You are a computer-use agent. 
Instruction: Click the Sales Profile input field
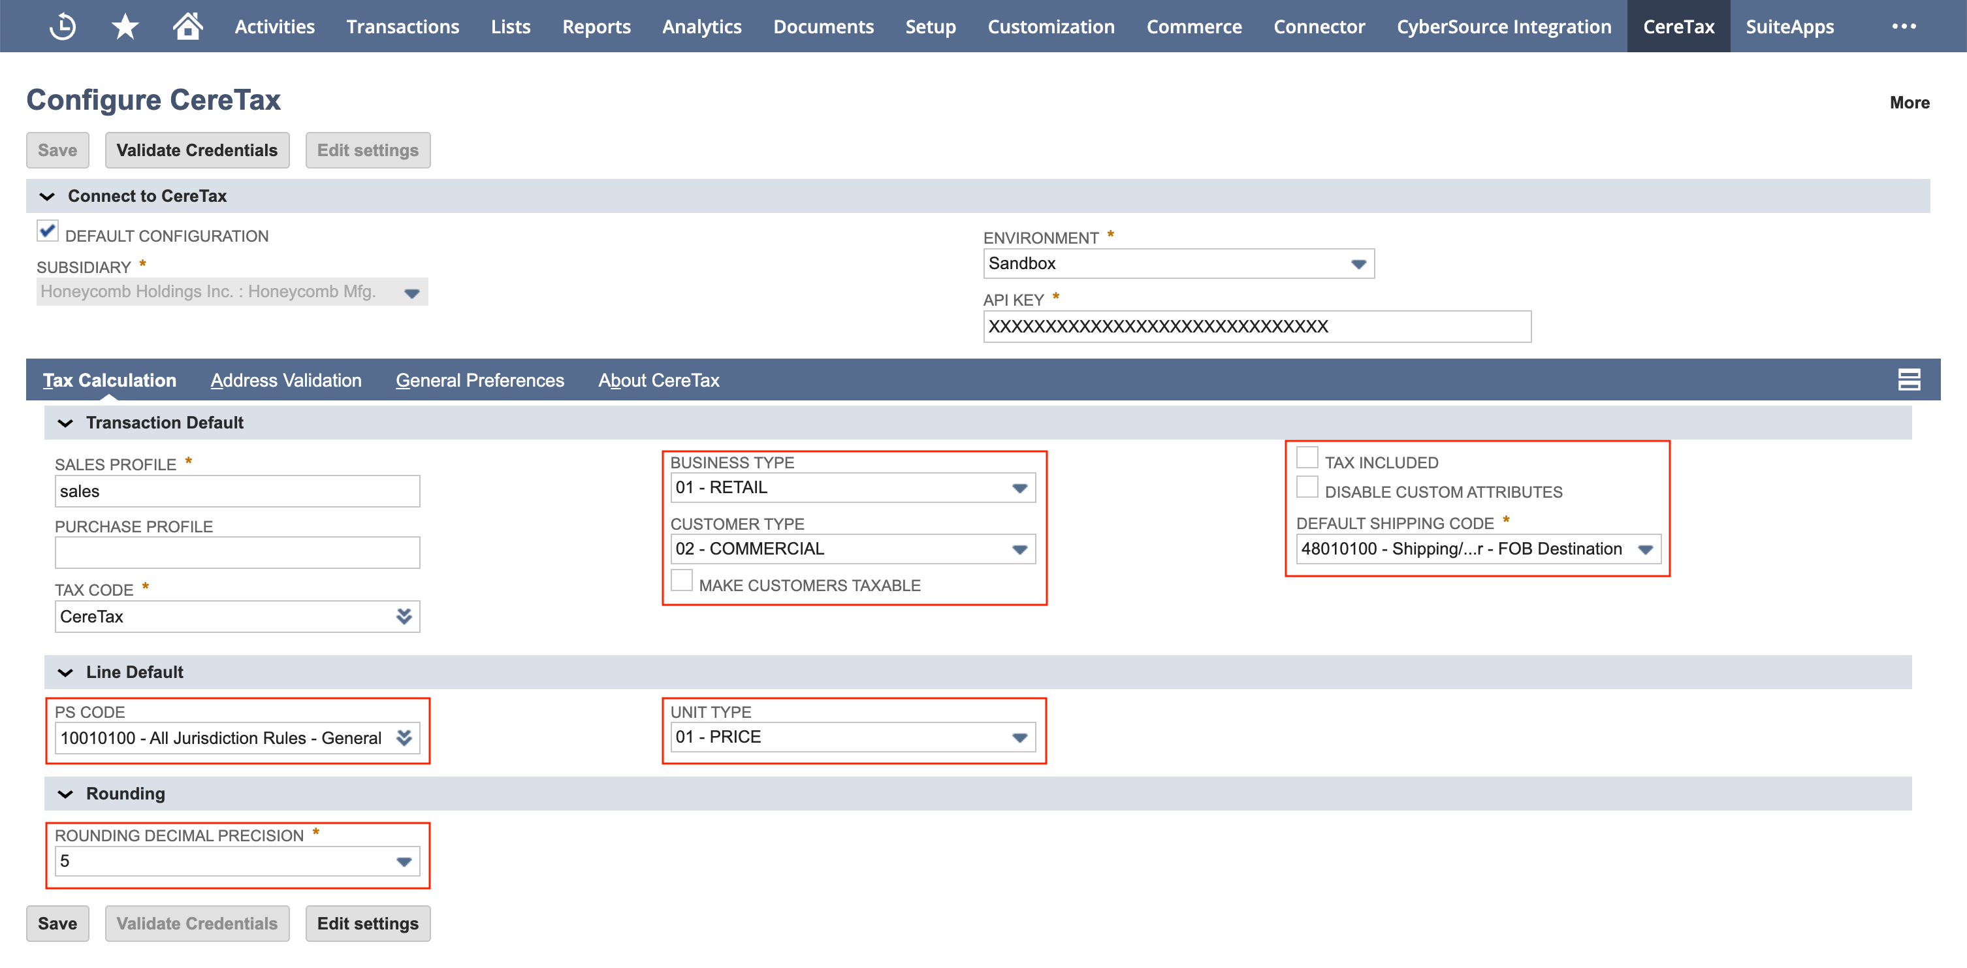(236, 491)
